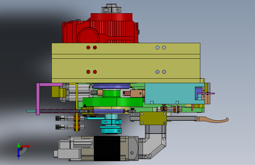This screenshot has width=255, height=165.
Task: Select the cyan shaft clamp collar
Action: [x=111, y=122]
